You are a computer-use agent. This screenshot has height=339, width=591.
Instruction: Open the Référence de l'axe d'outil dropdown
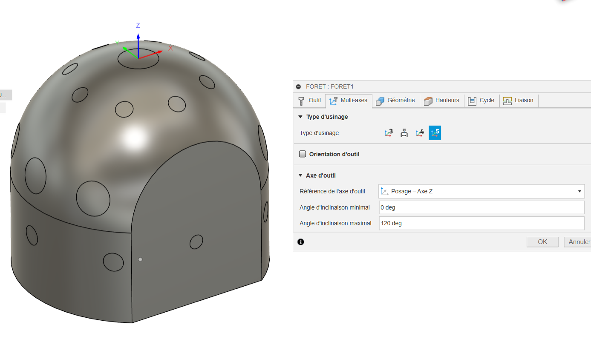tap(481, 191)
